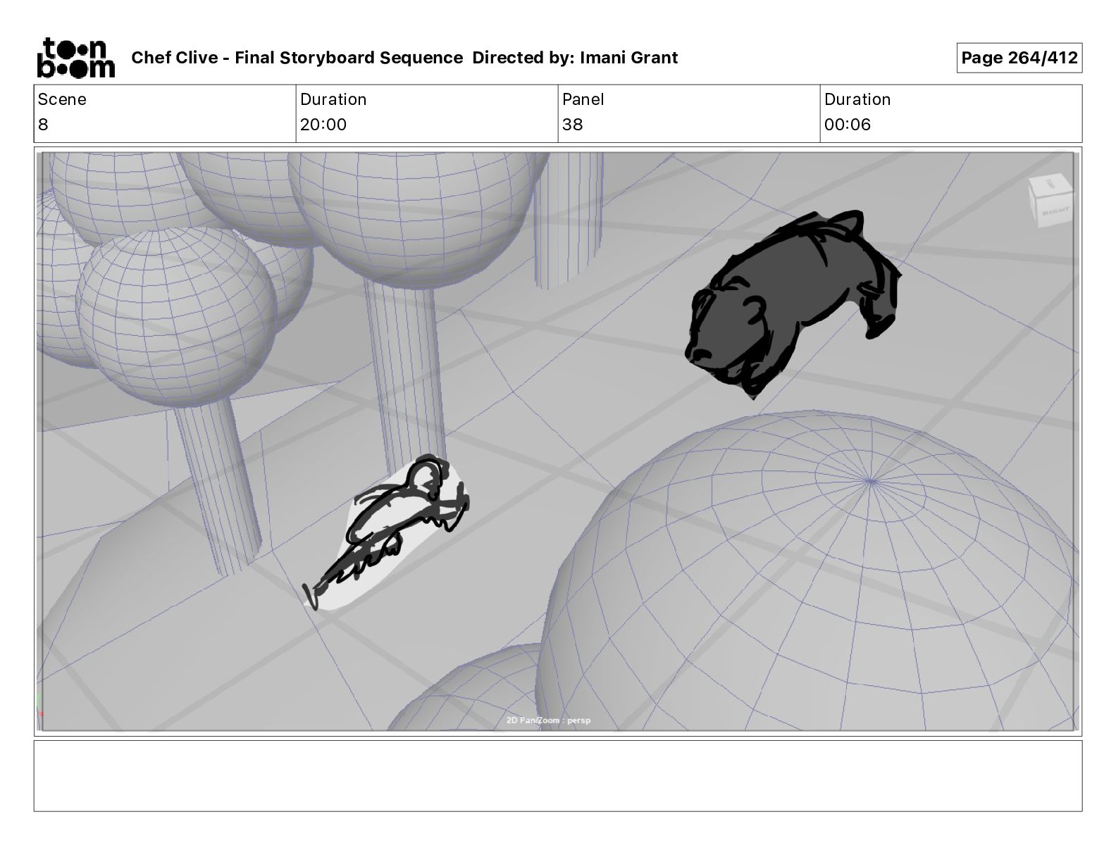The image size is (1116, 862).
Task: Click the empty notes box below the panel
Action: 558,775
